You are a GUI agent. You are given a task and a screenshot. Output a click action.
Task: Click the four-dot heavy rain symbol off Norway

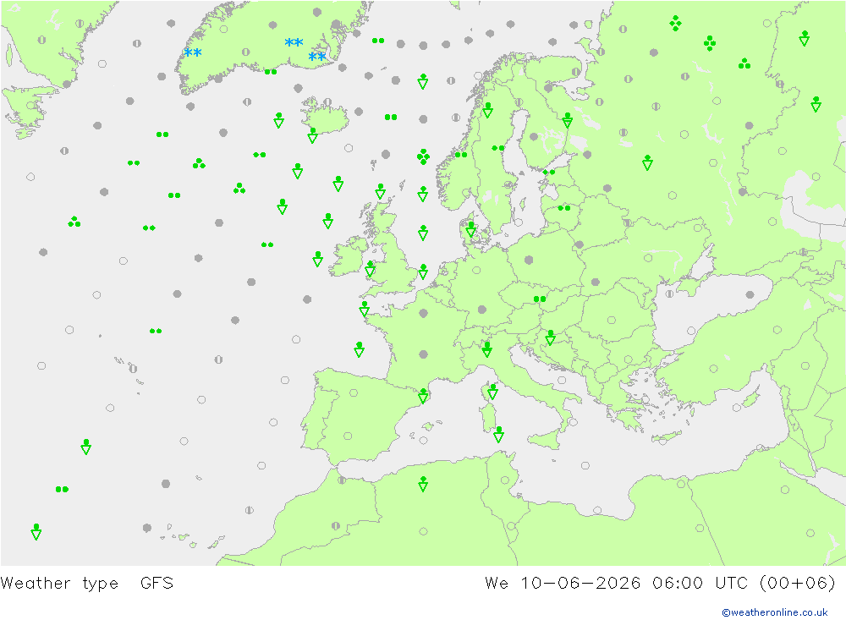[x=424, y=156]
